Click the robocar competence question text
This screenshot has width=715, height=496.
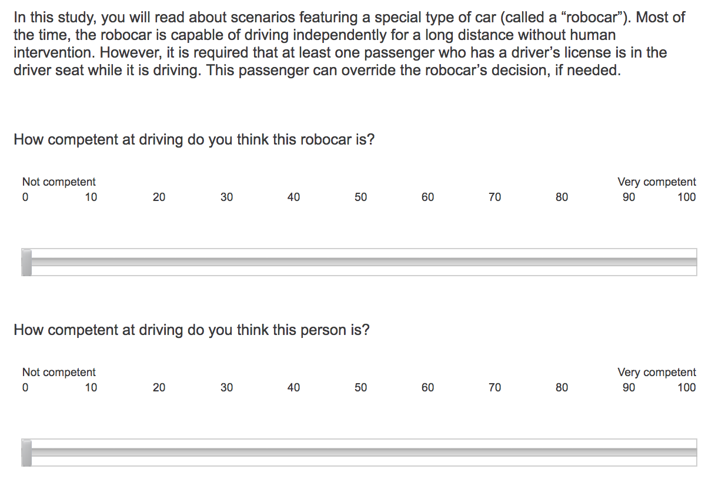[x=194, y=140]
